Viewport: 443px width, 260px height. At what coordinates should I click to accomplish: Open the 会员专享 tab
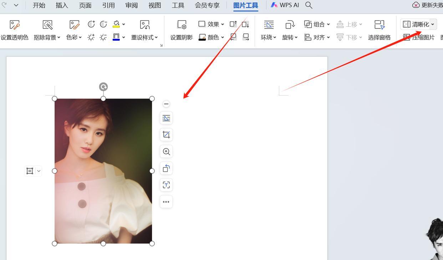pos(207,5)
